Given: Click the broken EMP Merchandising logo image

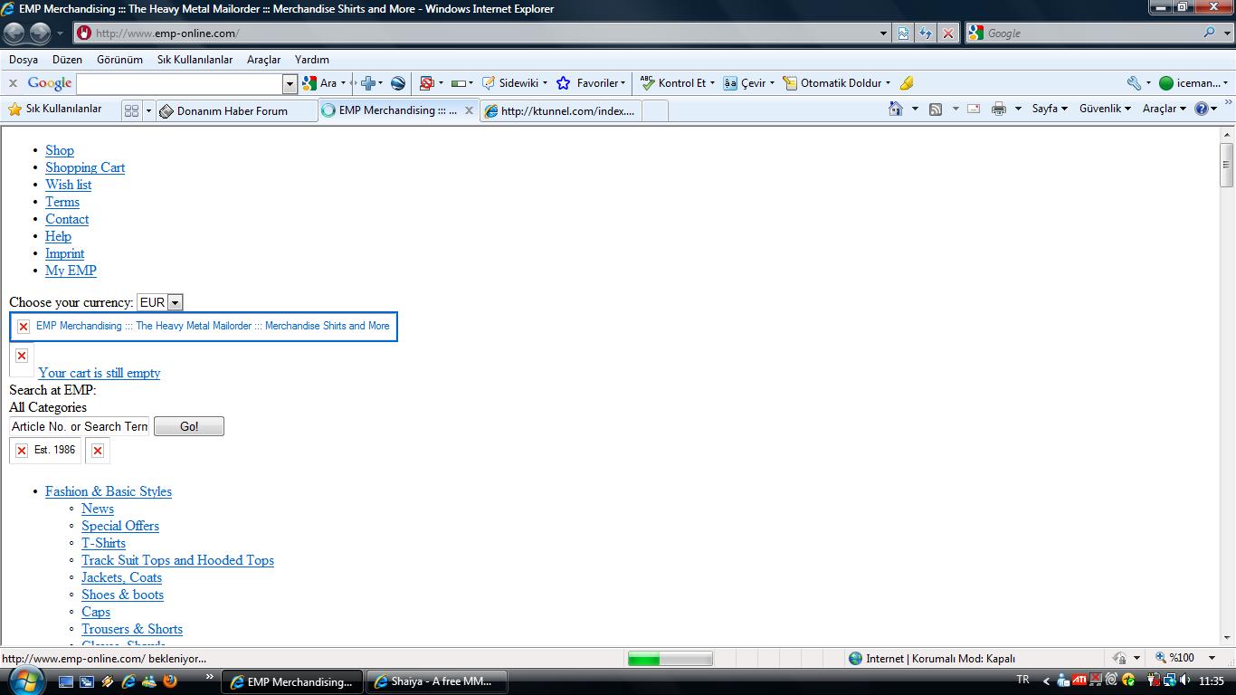Looking at the screenshot, I should tap(204, 326).
